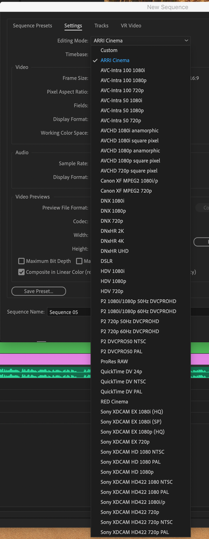The image size is (209, 539).
Task: Pick P2 720p 60Hz DVCPROHD
Action: click(x=141, y=332)
